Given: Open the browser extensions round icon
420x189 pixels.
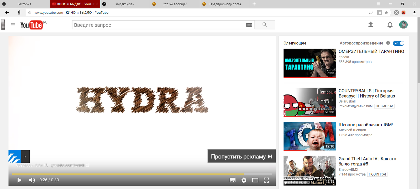Looking at the screenshot, I should [396, 12].
